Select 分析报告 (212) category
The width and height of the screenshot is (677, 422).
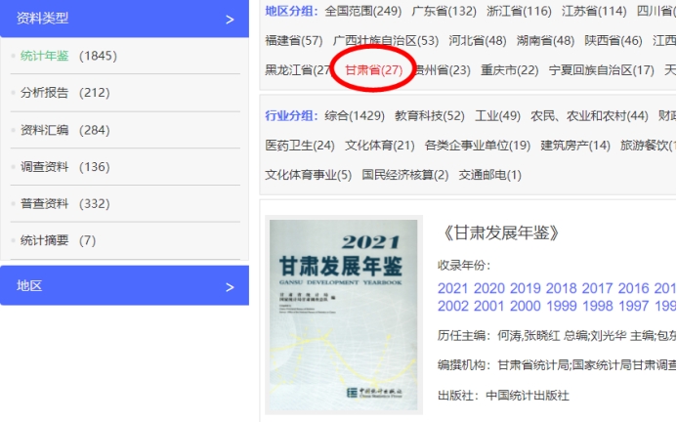(64, 93)
